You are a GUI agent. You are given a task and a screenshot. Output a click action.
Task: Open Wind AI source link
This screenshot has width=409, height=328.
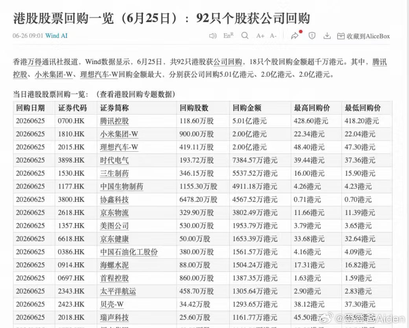click(56, 36)
